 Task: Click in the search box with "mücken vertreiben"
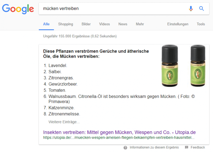pyautogui.click(x=113, y=8)
